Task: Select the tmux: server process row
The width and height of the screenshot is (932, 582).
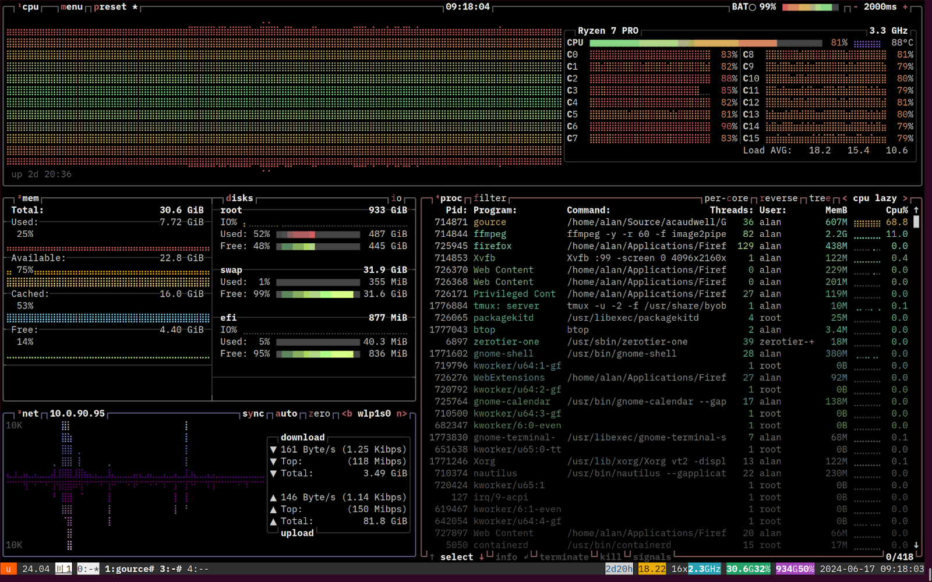Action: pos(670,306)
